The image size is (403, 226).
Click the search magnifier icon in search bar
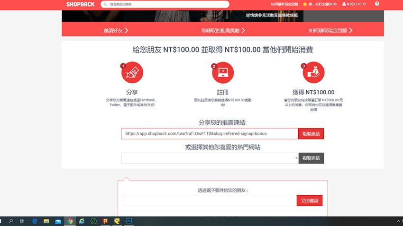pyautogui.click(x=105, y=4)
